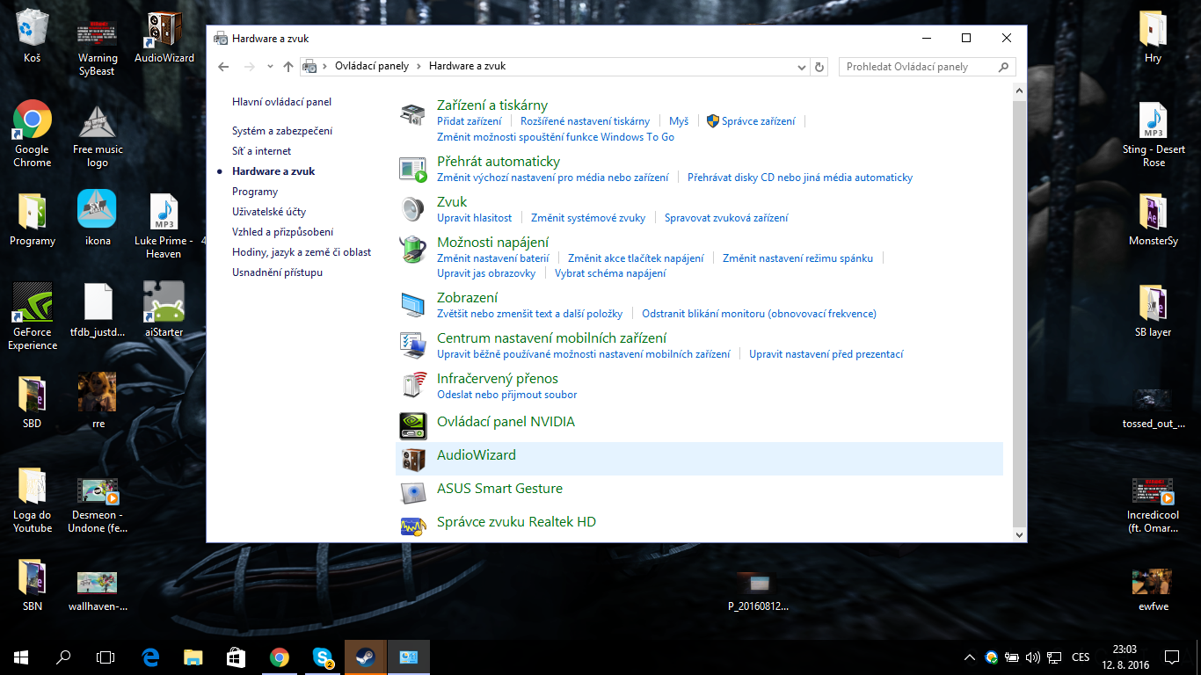This screenshot has height=675, width=1201.
Task: Click the Správce zařízení link
Action: pyautogui.click(x=758, y=121)
